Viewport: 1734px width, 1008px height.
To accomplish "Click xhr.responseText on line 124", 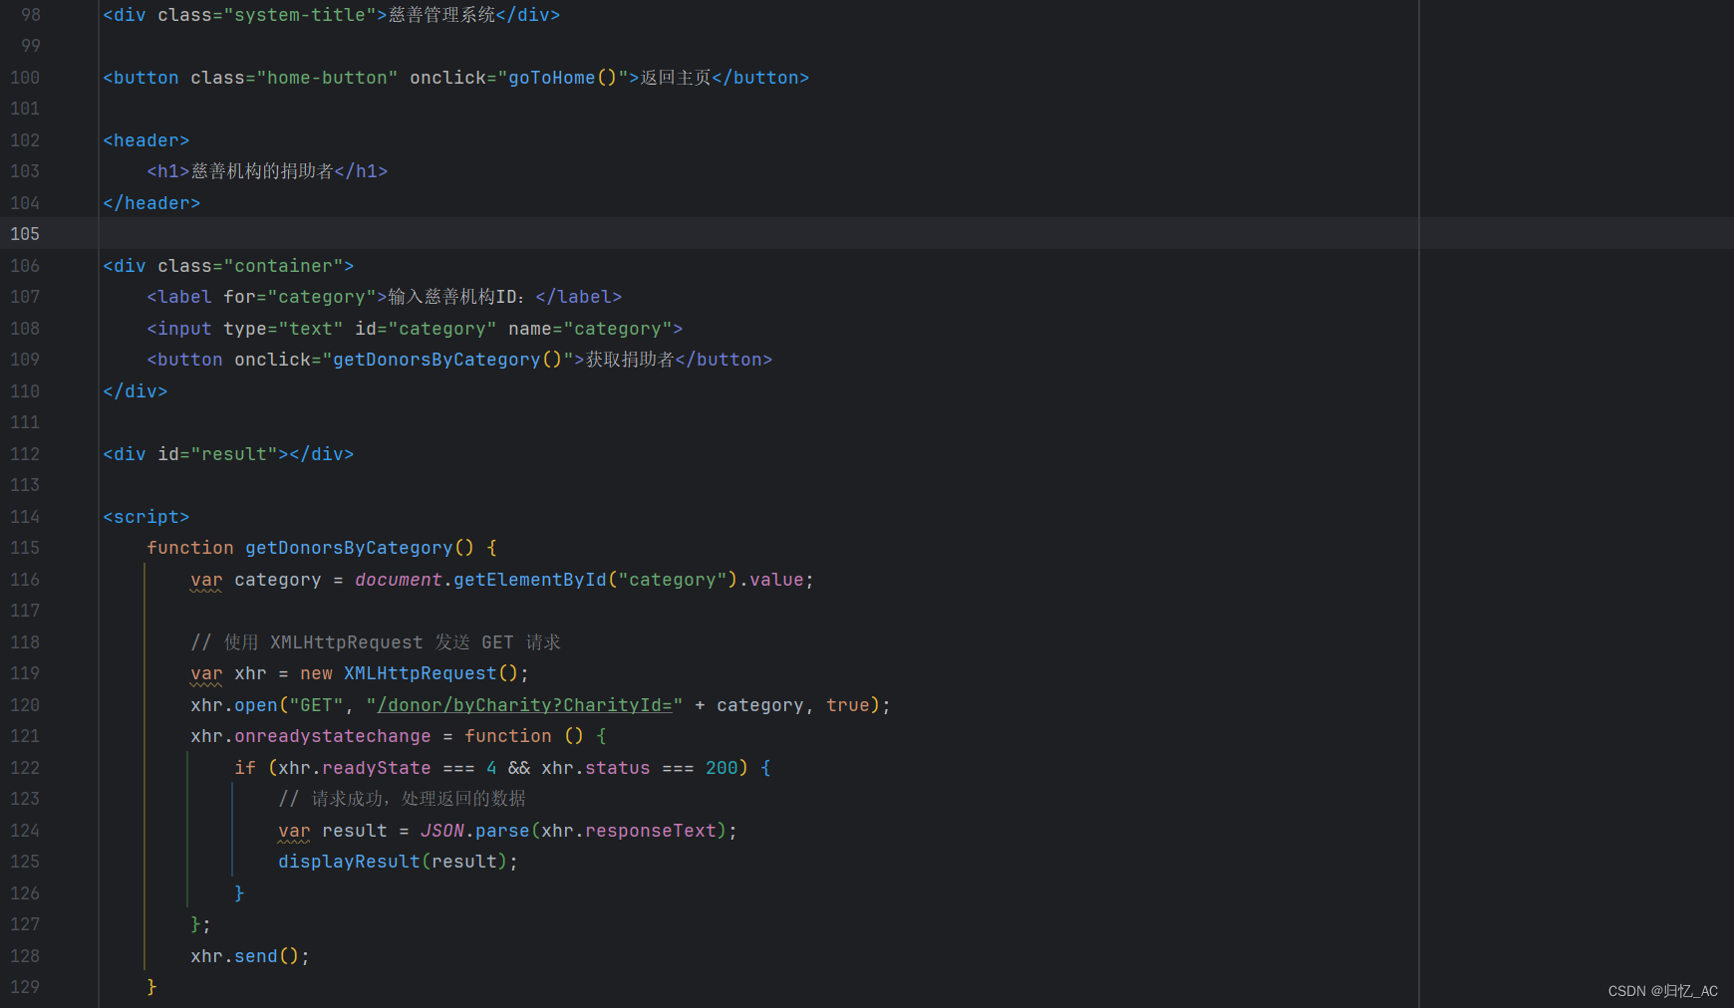I will (629, 831).
